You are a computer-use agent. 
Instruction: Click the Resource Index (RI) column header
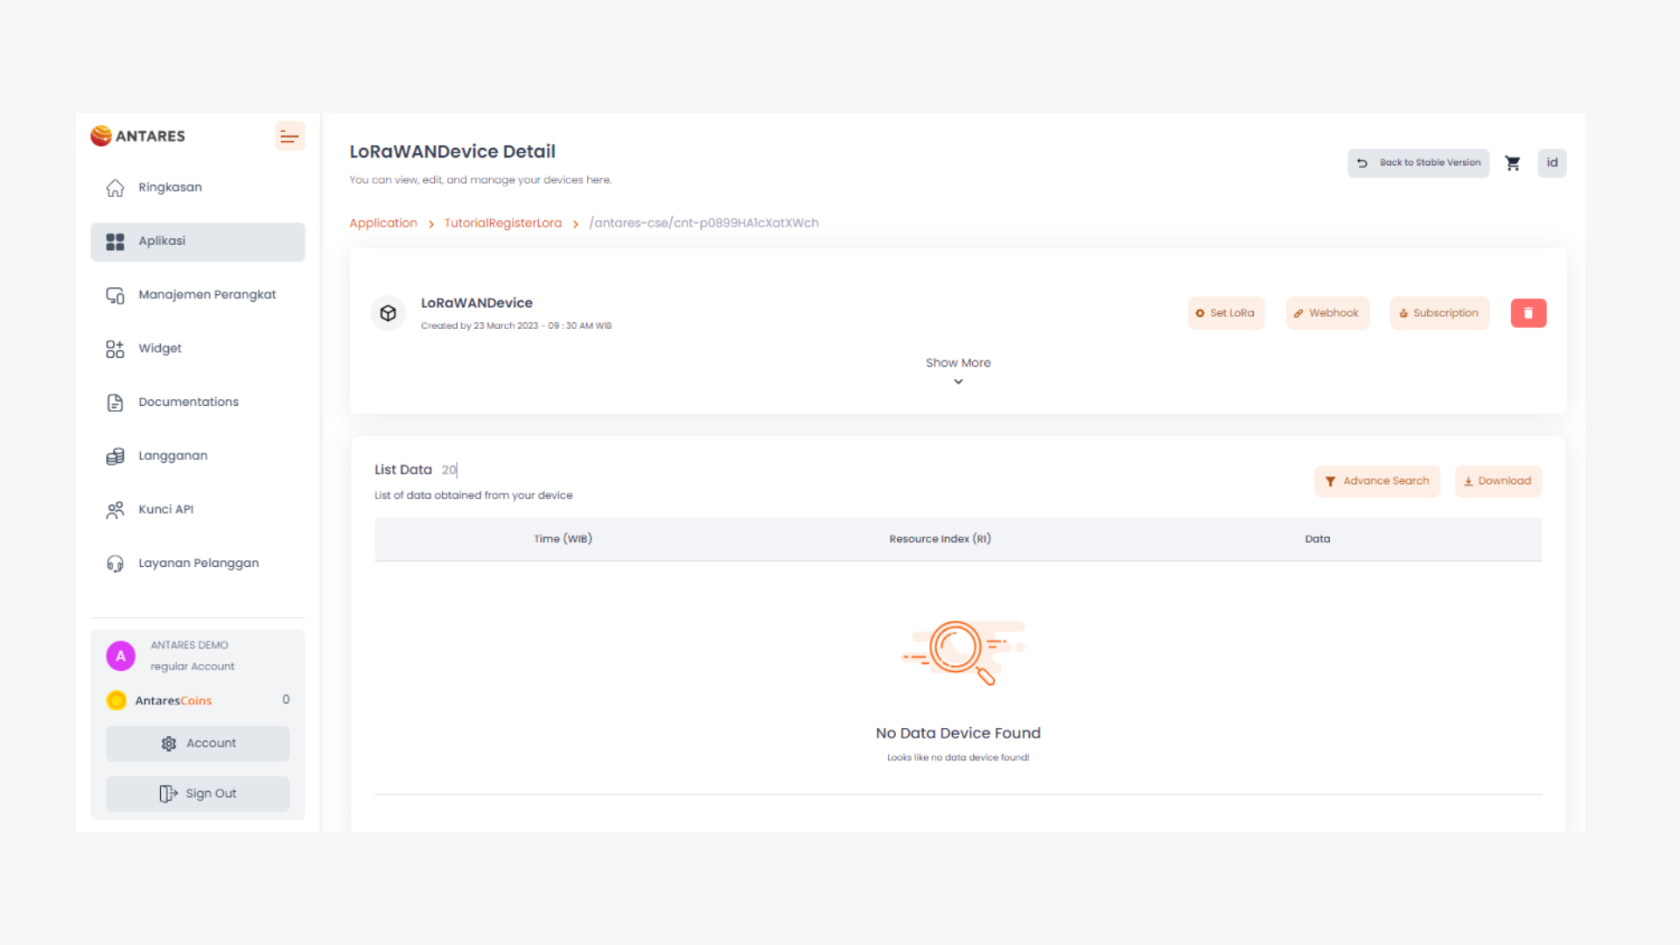click(x=940, y=539)
